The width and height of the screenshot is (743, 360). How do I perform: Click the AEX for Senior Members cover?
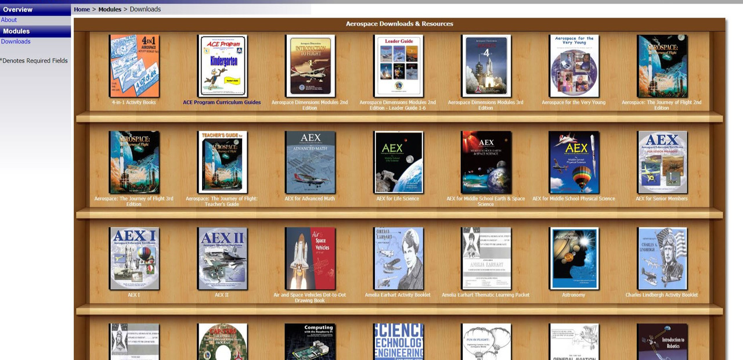662,162
